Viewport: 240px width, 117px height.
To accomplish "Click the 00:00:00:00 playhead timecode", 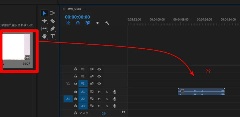I will tap(77, 17).
